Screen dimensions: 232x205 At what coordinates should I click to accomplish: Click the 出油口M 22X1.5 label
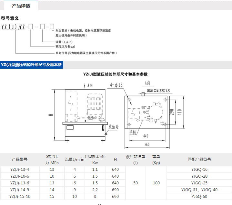tap(158, 91)
